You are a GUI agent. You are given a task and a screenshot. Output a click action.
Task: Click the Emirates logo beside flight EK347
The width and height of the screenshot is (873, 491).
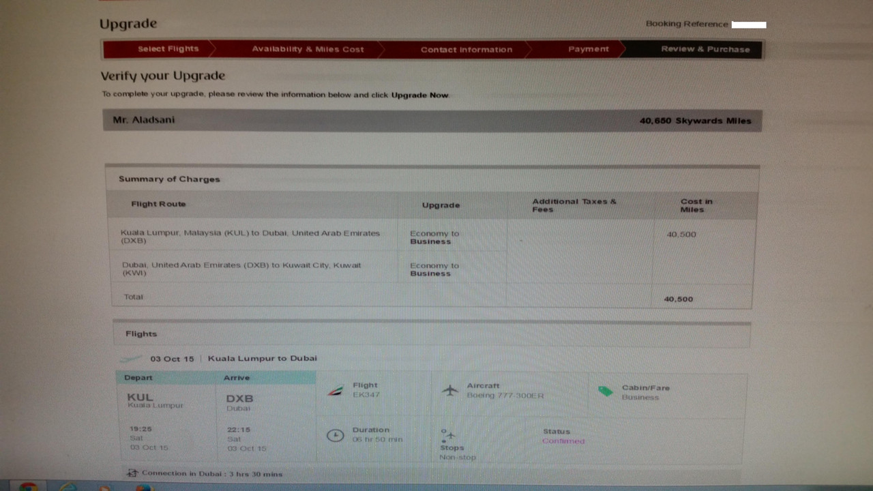tap(334, 391)
